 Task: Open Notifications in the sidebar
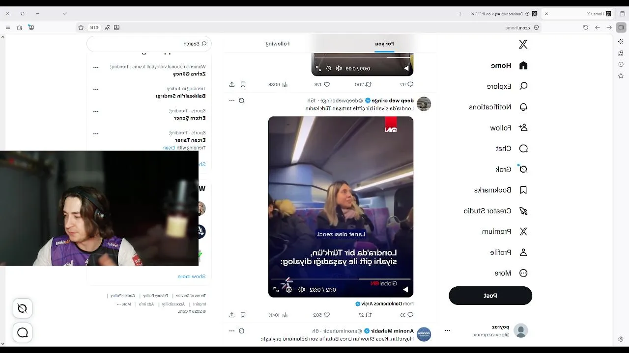(x=498, y=107)
